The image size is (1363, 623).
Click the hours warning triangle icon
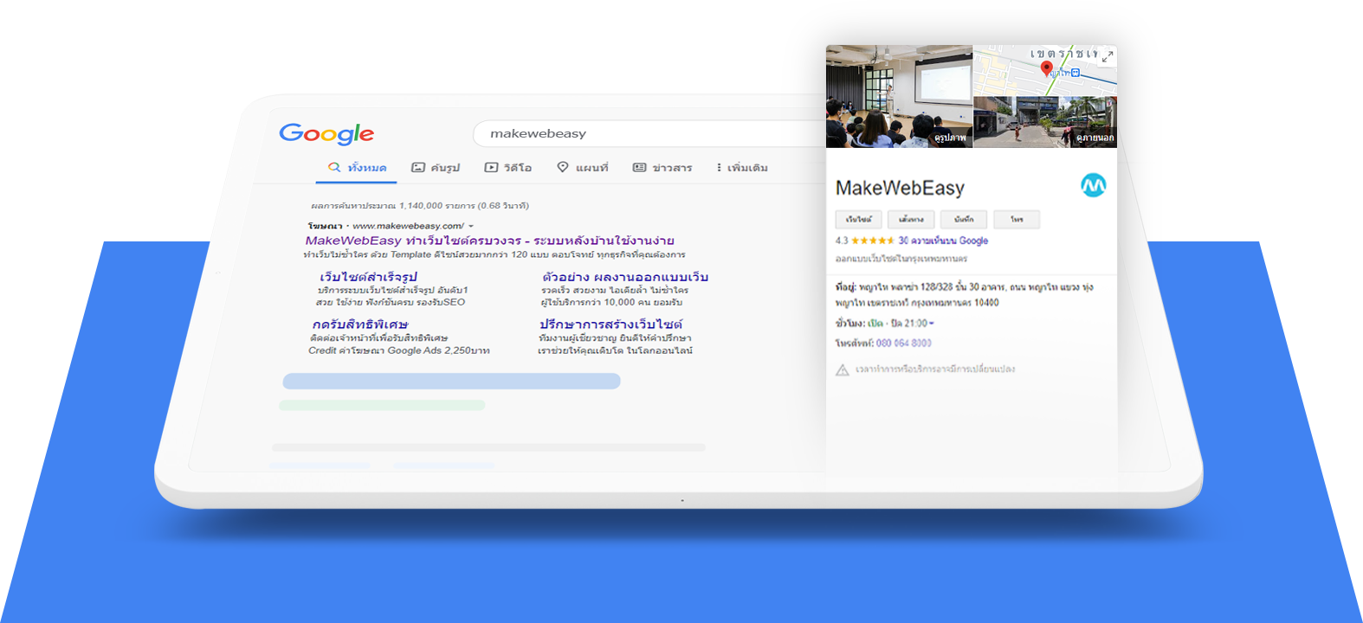click(x=842, y=370)
